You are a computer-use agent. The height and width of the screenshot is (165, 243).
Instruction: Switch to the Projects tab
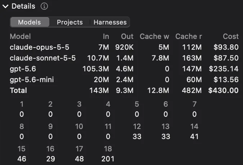[x=70, y=22]
